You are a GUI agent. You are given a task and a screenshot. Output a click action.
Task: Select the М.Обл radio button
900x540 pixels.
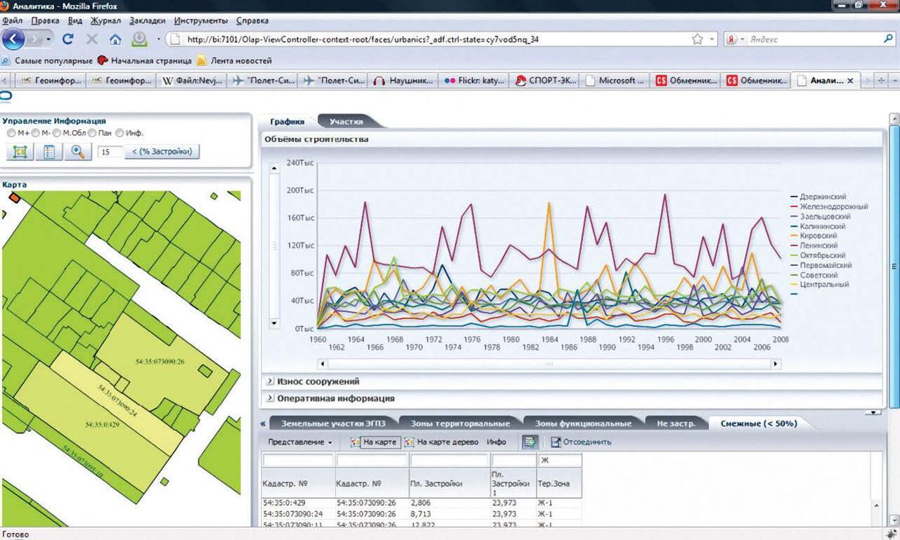[x=57, y=133]
